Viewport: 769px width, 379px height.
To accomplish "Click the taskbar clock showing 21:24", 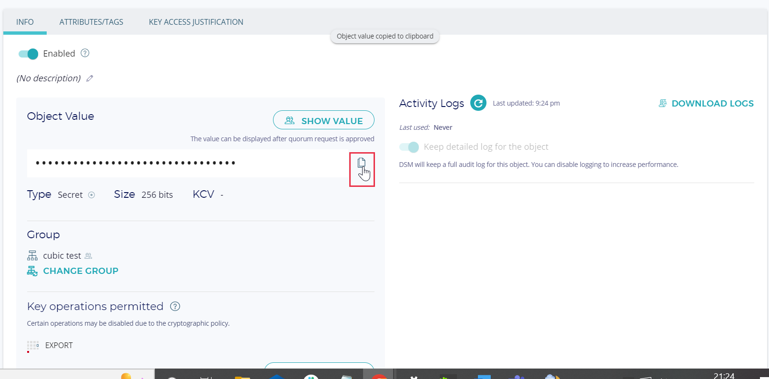I will click(x=724, y=375).
